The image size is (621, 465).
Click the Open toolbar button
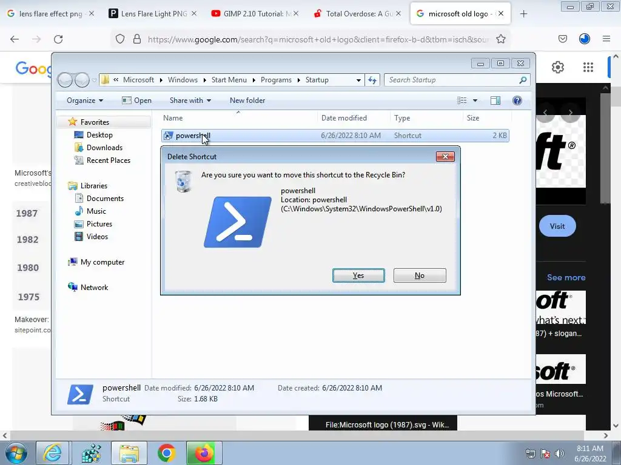(x=137, y=101)
